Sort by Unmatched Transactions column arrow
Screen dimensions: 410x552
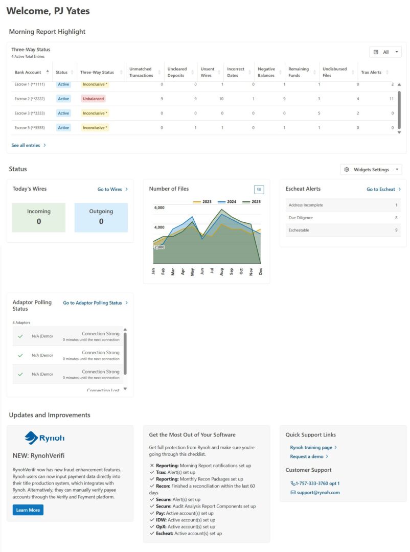159,72
